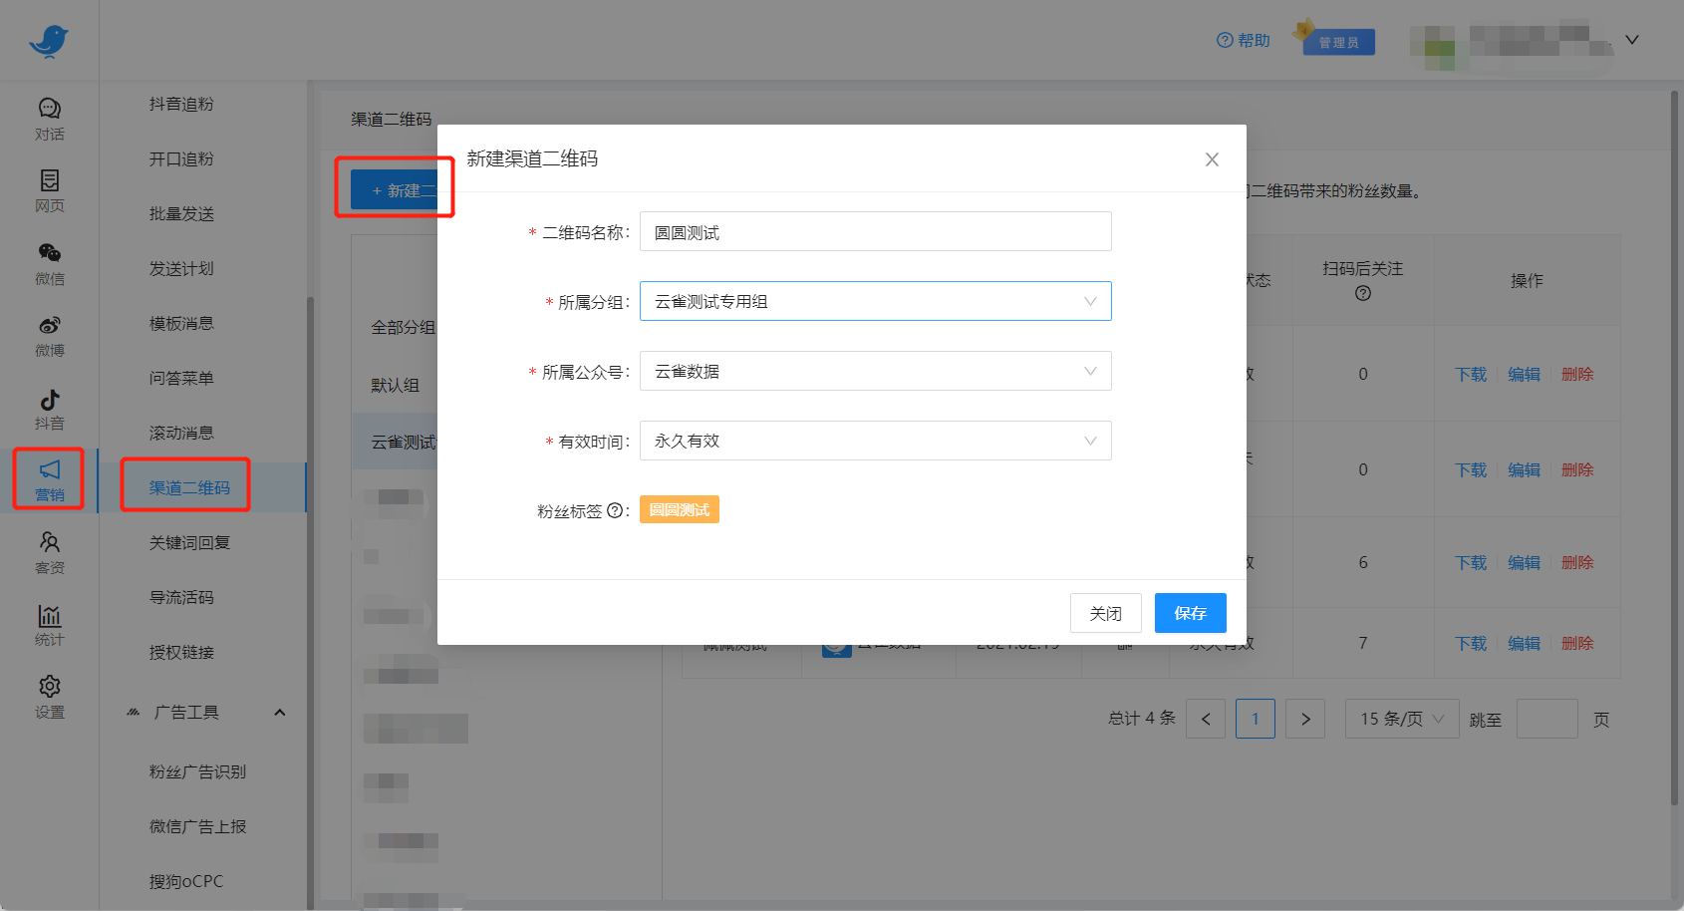Click the 二维码名称 name input field
This screenshot has height=911, width=1684.
point(875,232)
